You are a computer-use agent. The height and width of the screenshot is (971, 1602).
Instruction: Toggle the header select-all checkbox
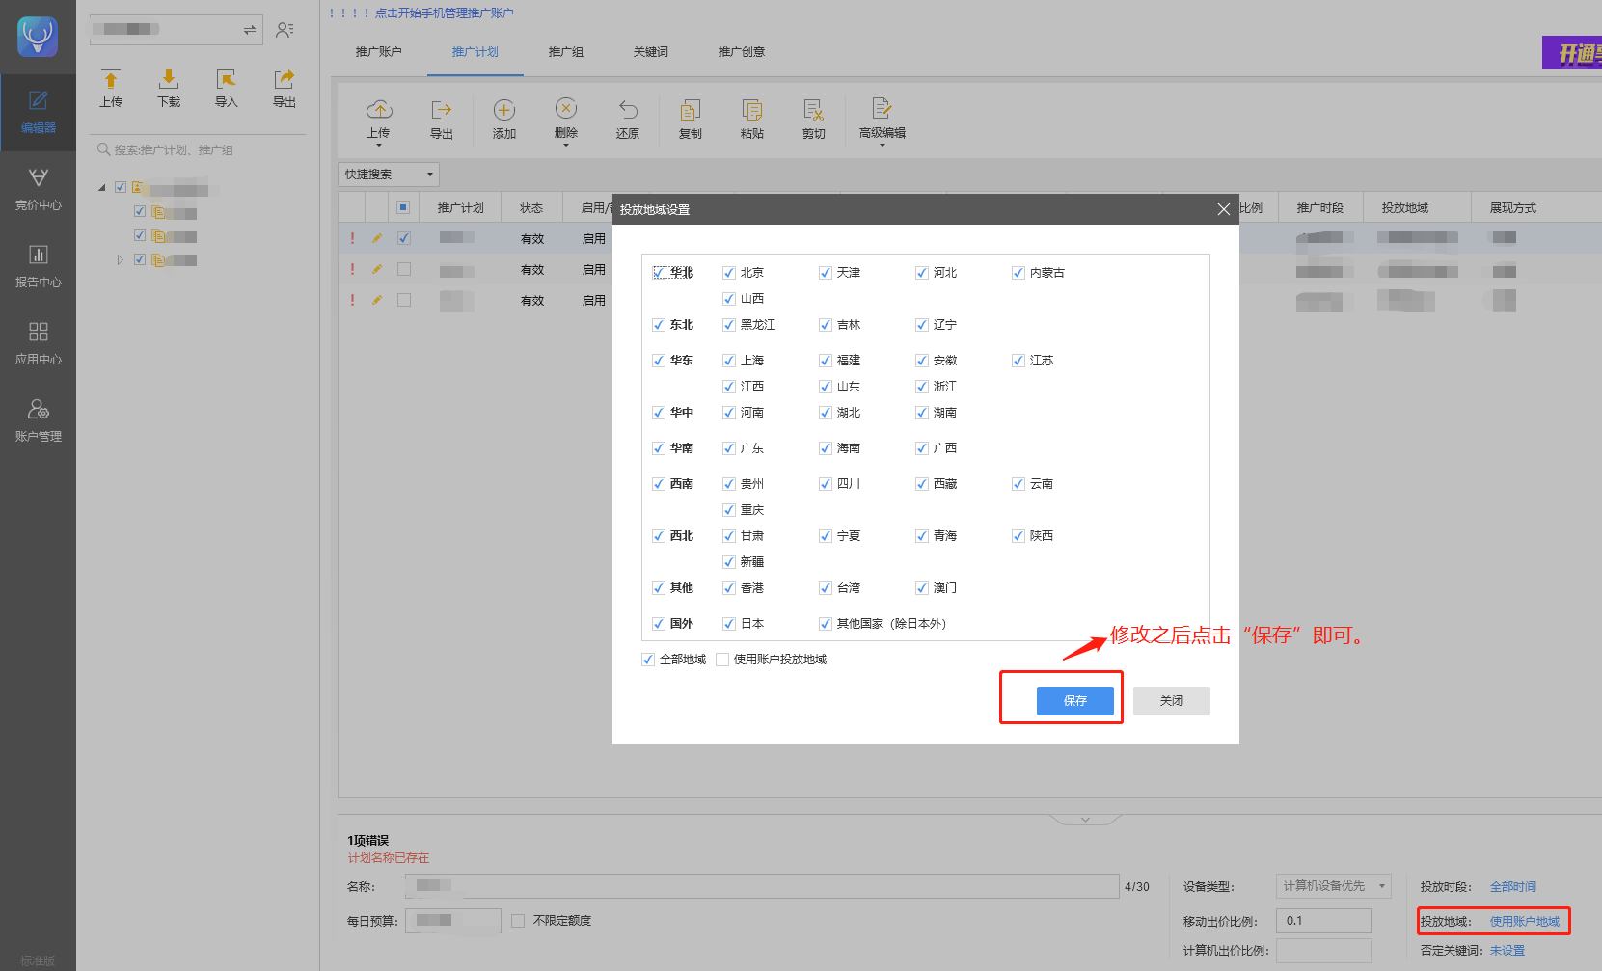403,207
